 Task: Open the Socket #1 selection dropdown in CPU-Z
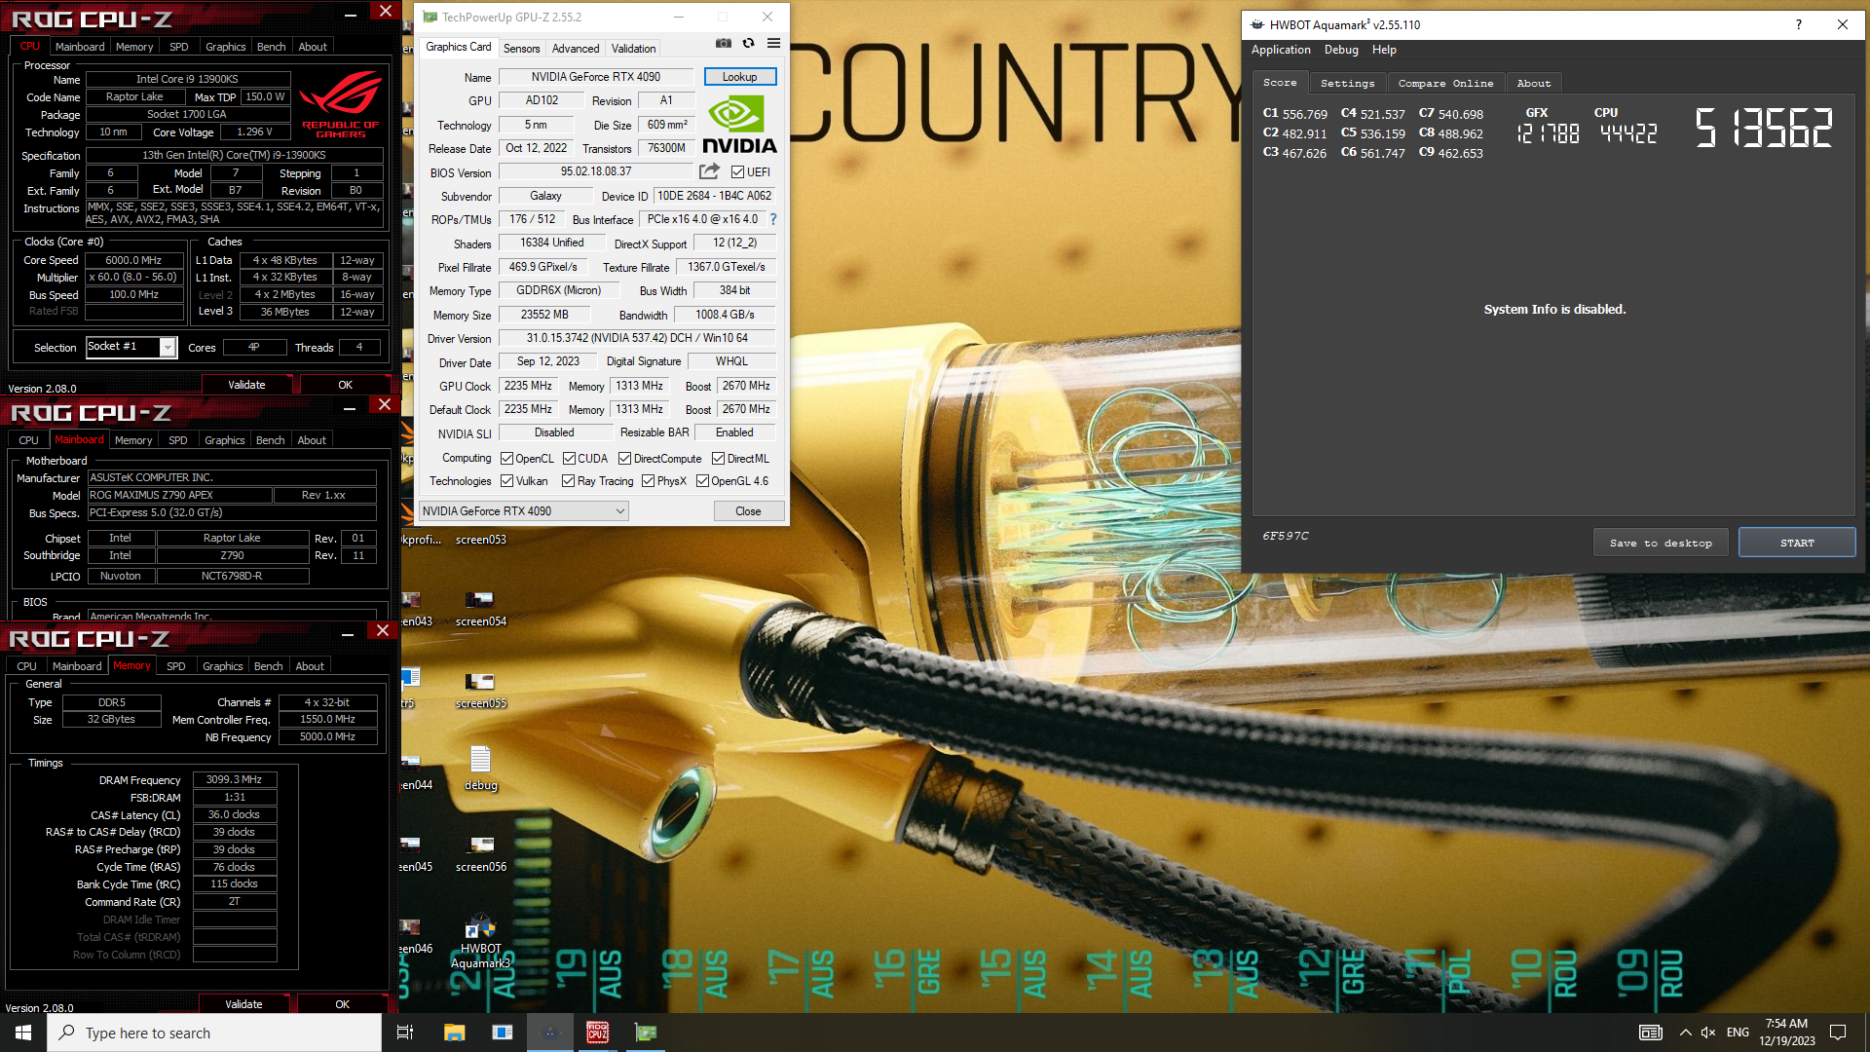click(x=131, y=347)
